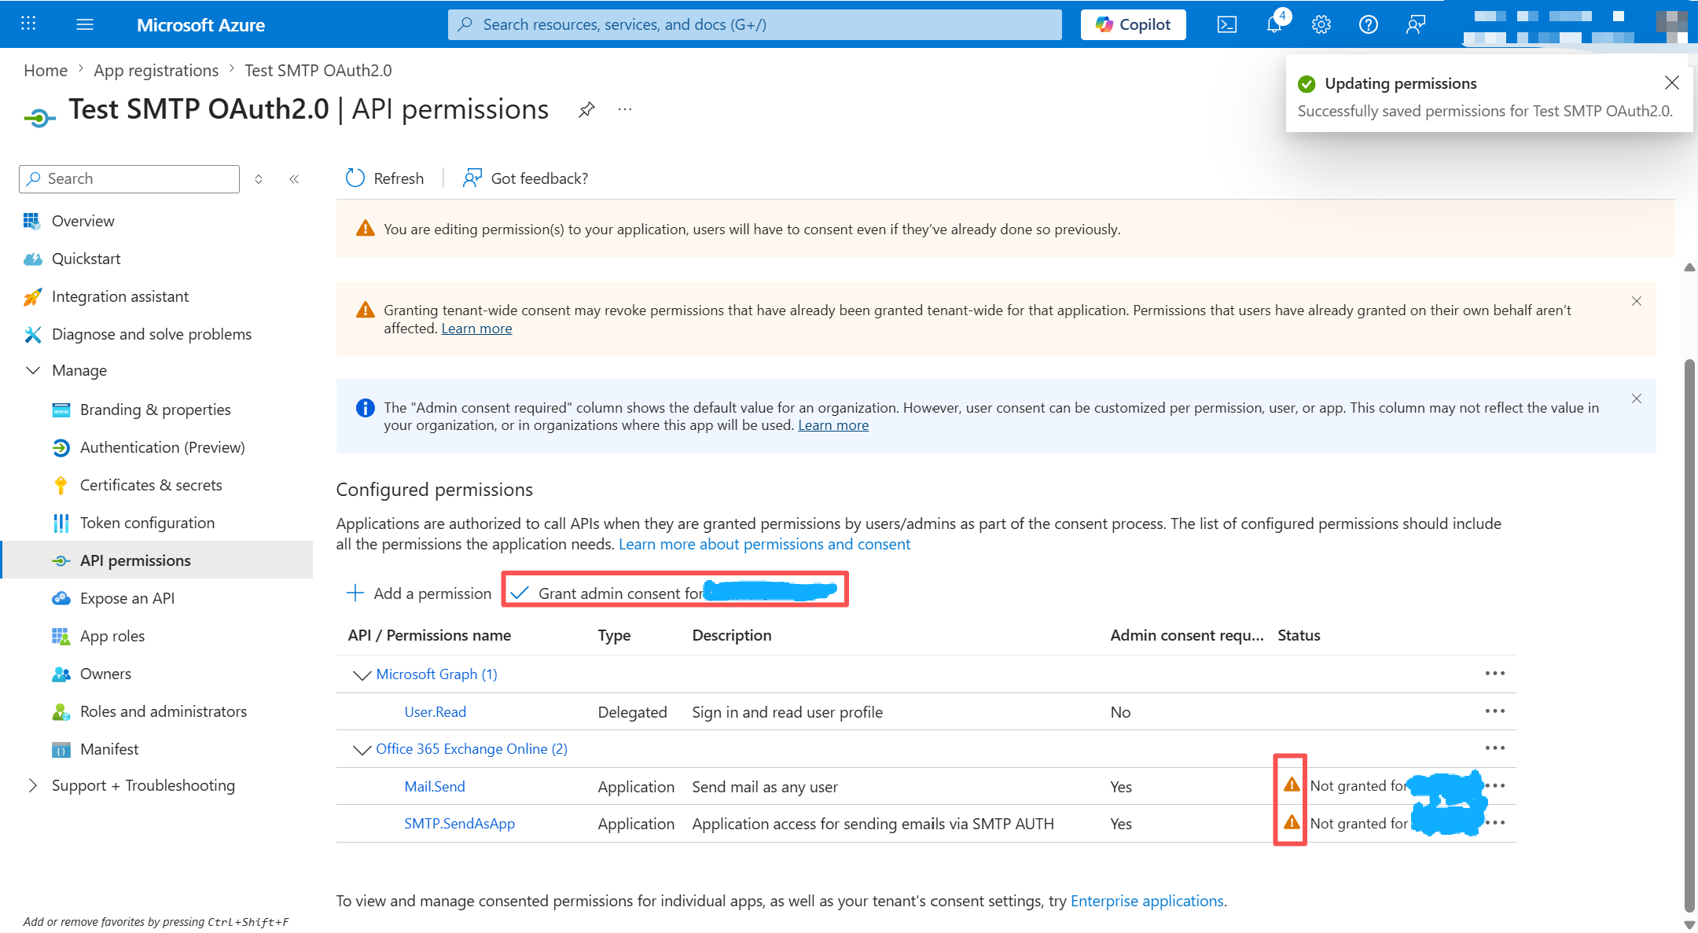
Task: Collapse the left navigation pane
Action: click(x=294, y=179)
